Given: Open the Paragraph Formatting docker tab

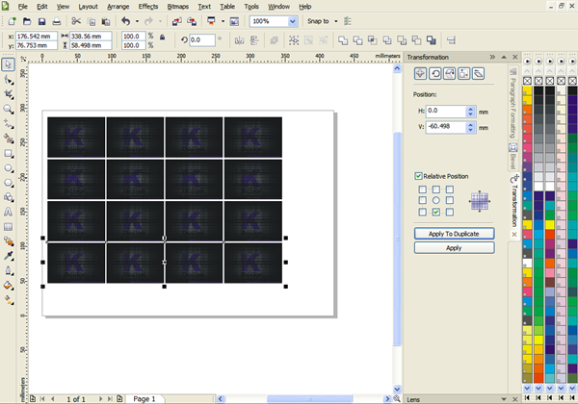Looking at the screenshot, I should (513, 103).
